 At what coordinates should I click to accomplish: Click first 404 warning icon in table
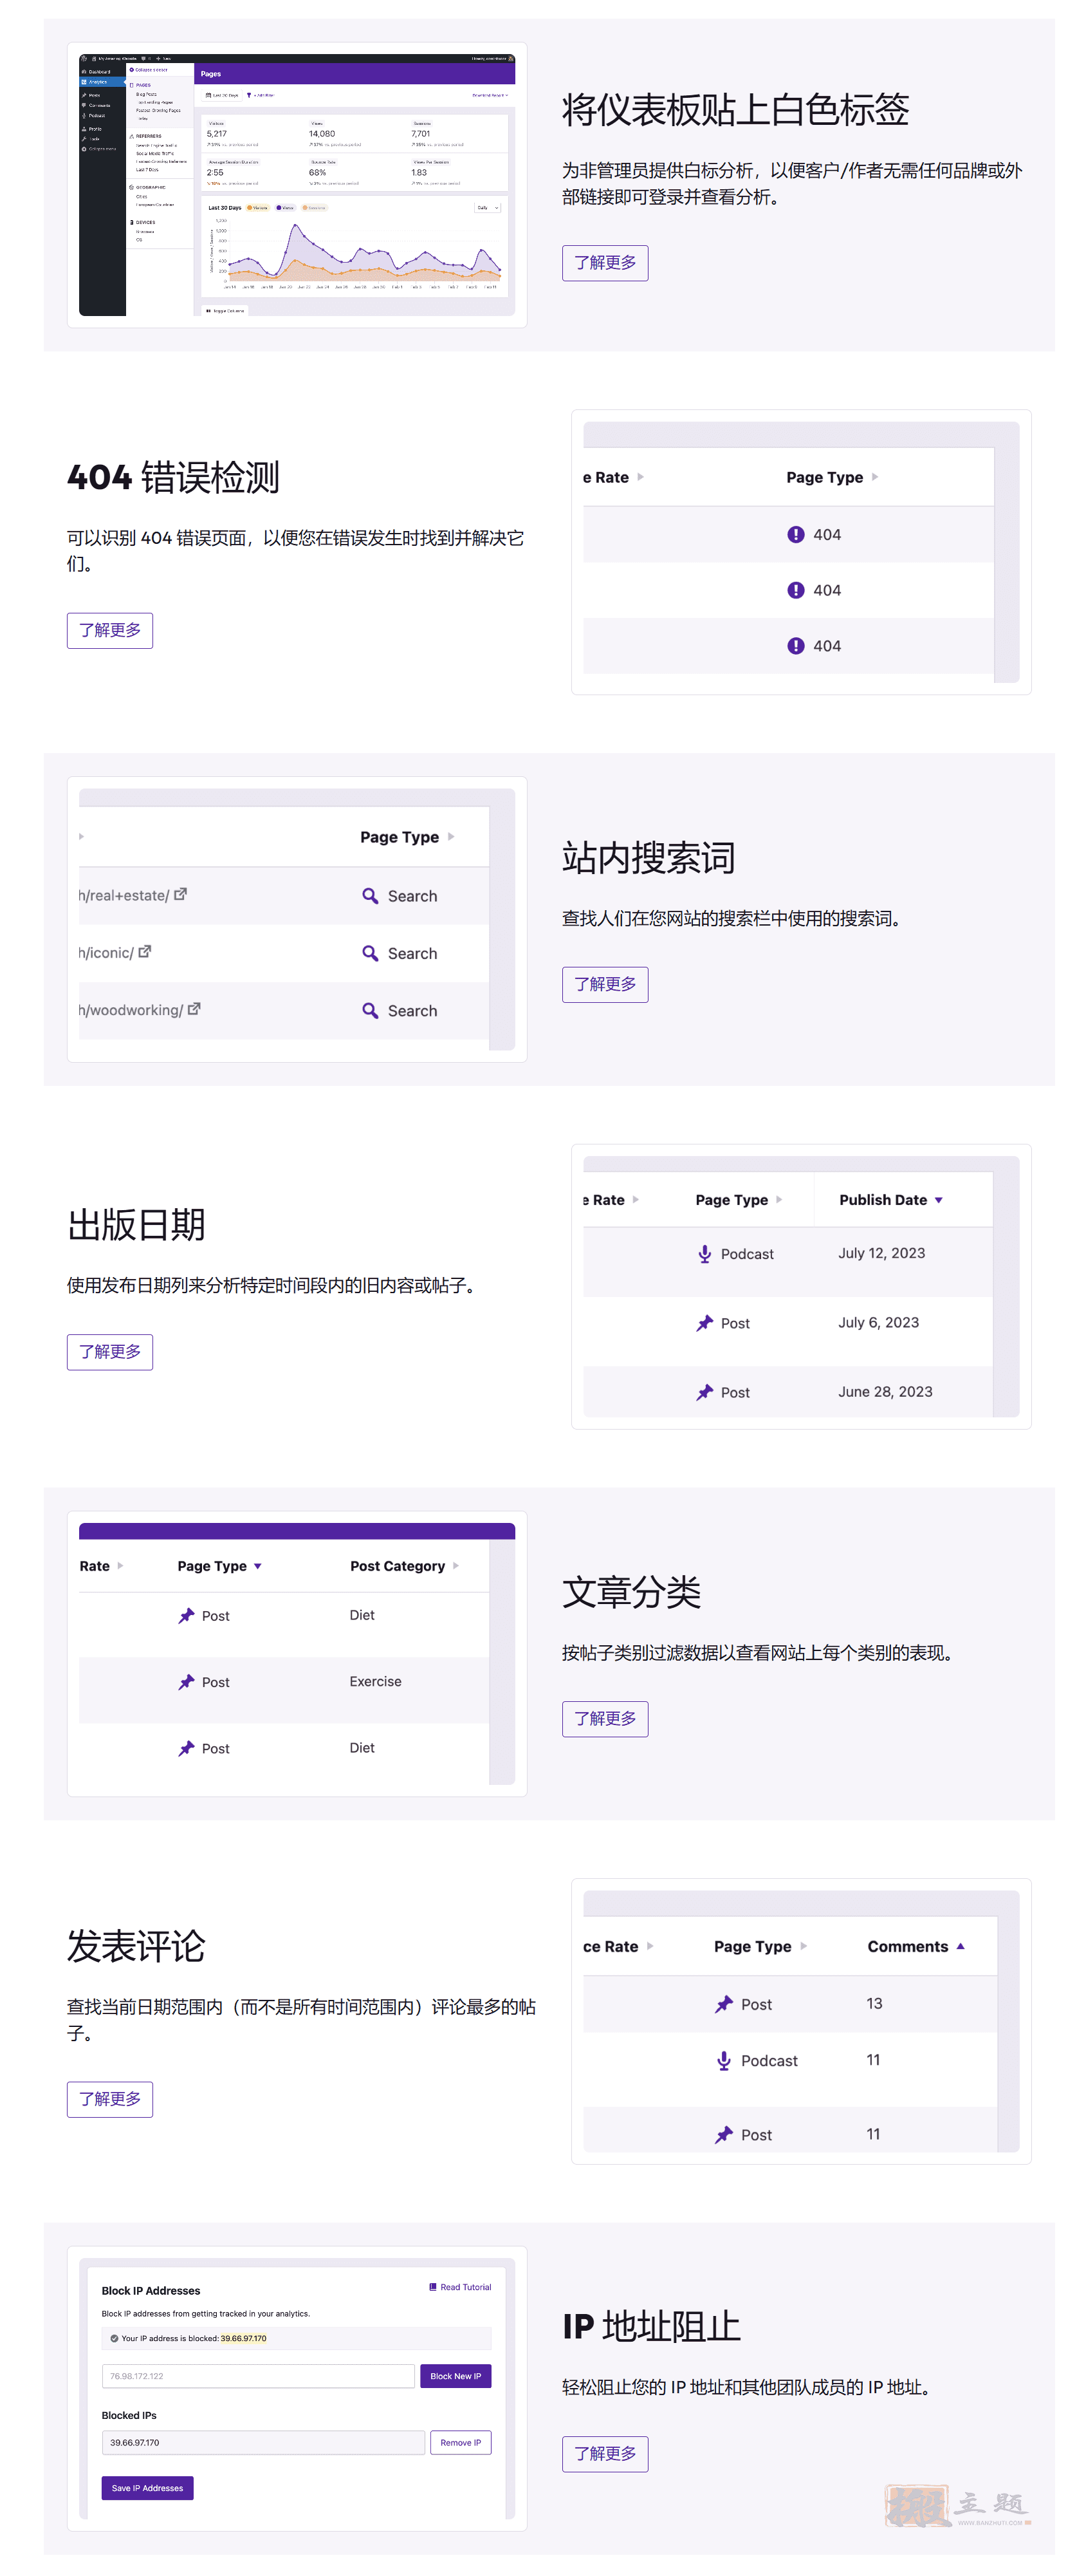(x=795, y=535)
